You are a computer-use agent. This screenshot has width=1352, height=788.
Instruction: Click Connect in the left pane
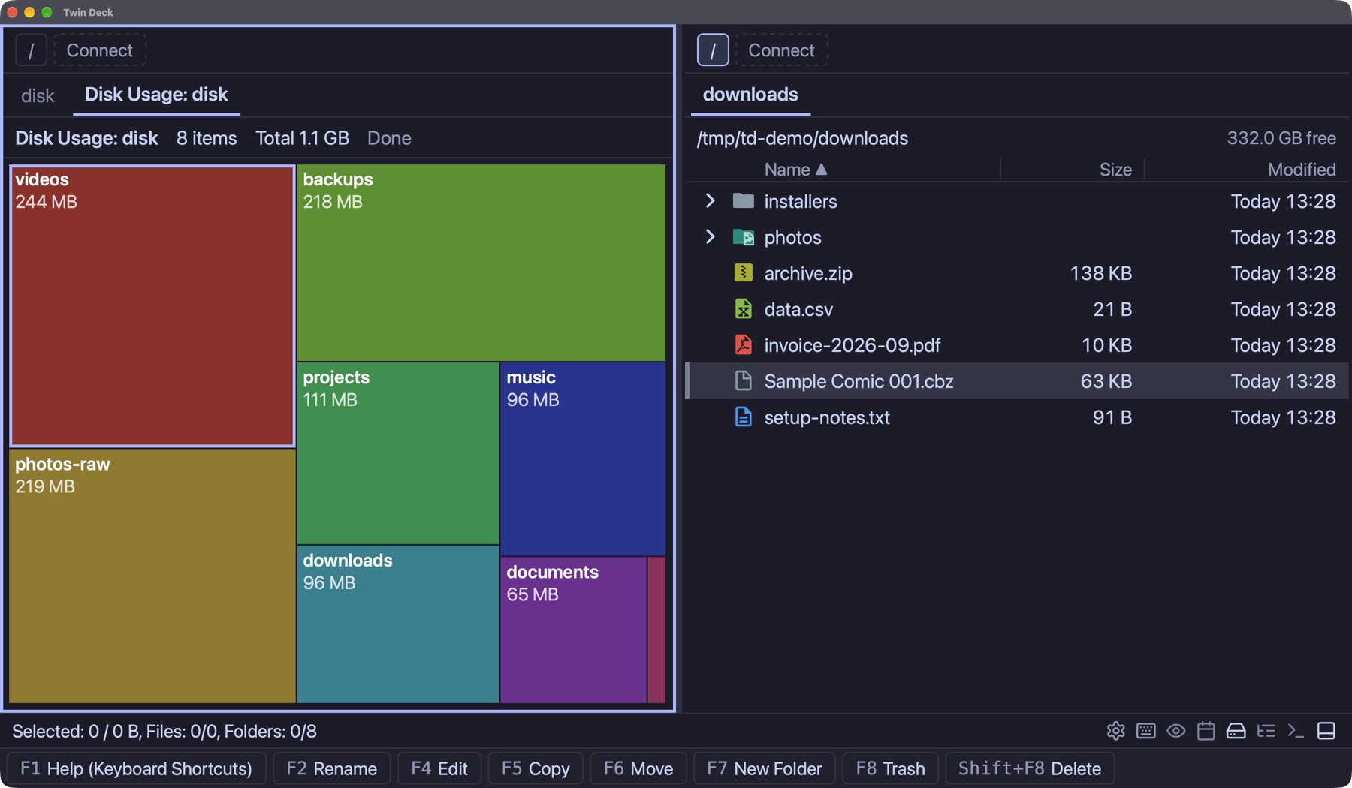(100, 50)
